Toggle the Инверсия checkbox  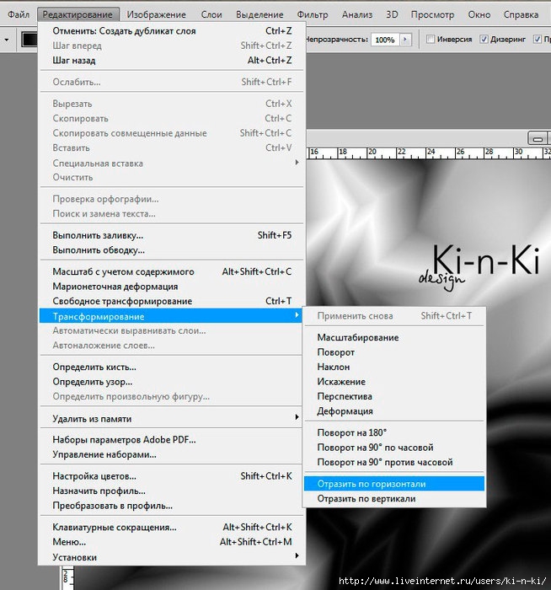coord(431,39)
